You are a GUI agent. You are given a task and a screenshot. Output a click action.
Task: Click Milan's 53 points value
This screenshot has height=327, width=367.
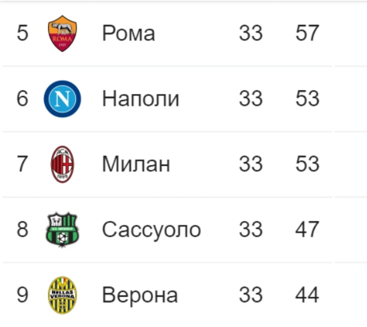(x=307, y=164)
